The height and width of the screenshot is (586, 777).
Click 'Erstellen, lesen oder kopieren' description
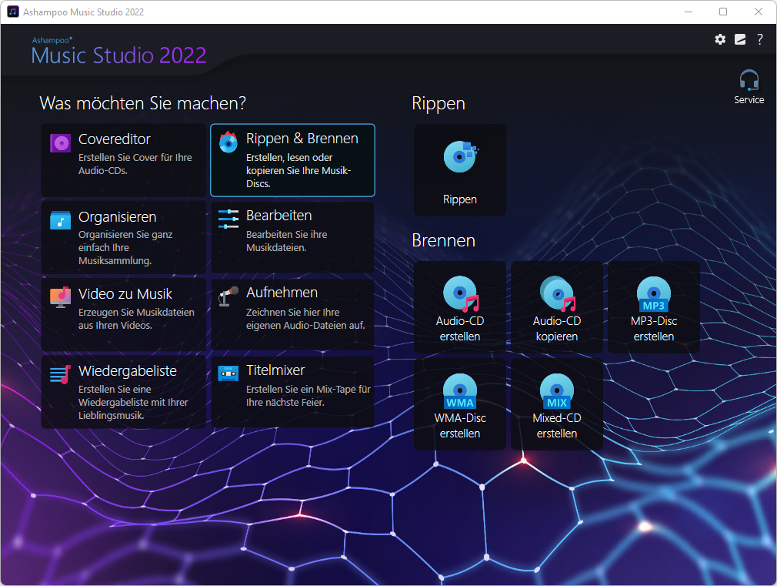(x=298, y=170)
